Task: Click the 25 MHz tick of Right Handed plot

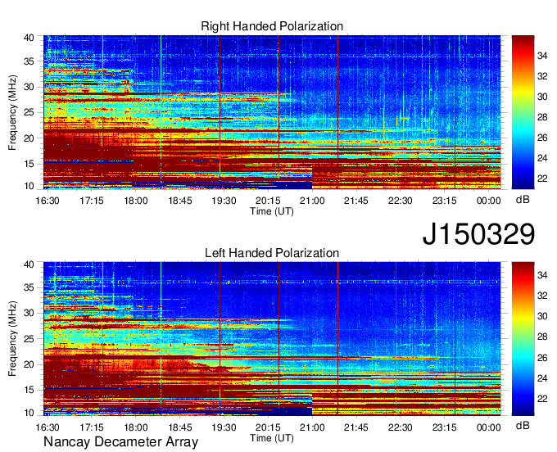Action: coord(29,112)
